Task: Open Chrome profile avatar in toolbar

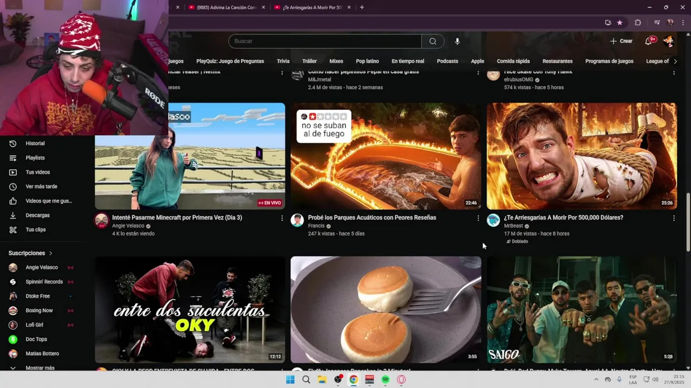Action: [670, 23]
